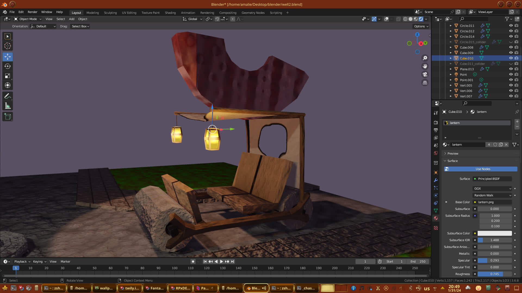This screenshot has height=293, width=522.
Task: Open the Render menu
Action: (x=32, y=12)
